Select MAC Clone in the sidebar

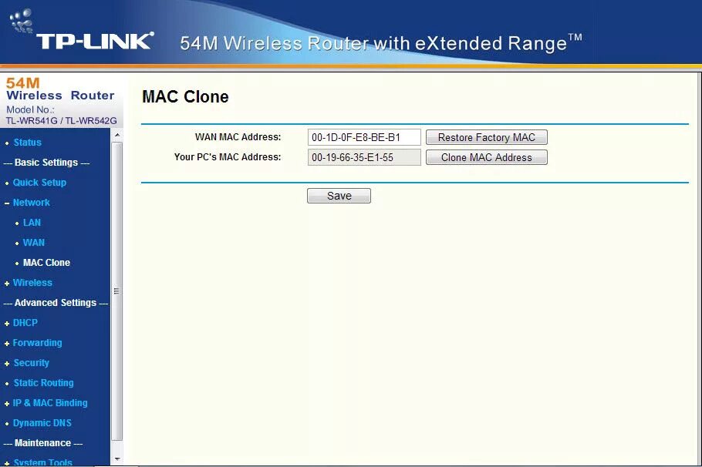(x=46, y=263)
